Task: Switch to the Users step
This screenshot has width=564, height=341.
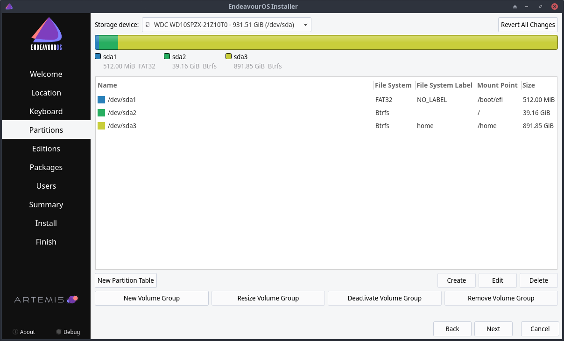Action: pyautogui.click(x=46, y=186)
